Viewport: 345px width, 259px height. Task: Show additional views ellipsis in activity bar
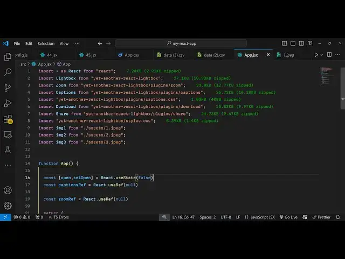pyautogui.click(x=8, y=165)
